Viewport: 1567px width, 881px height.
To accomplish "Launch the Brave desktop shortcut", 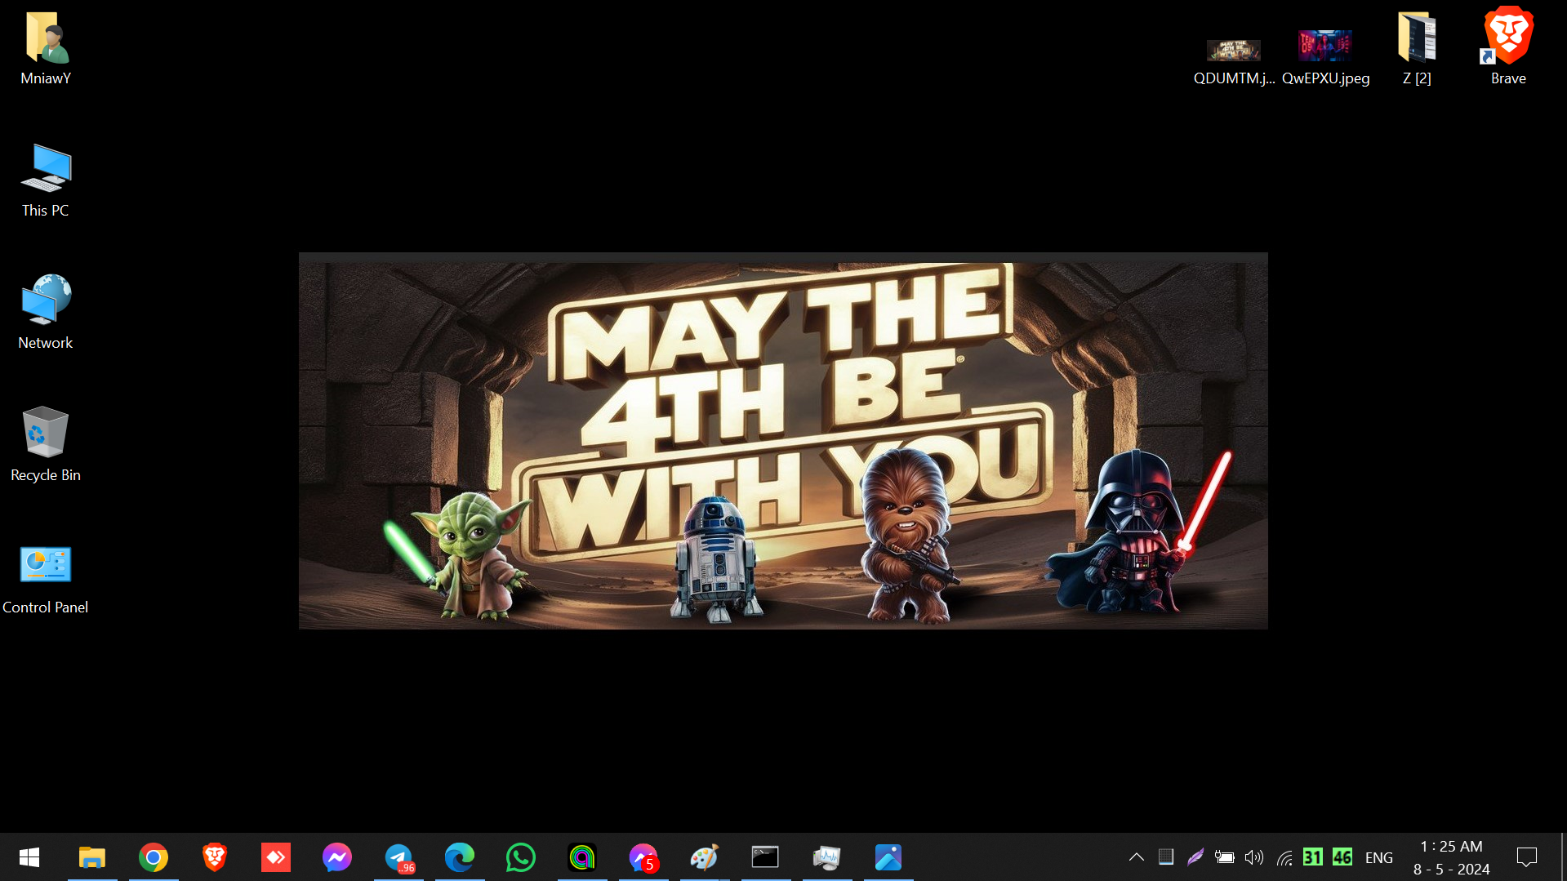I will (1508, 47).
